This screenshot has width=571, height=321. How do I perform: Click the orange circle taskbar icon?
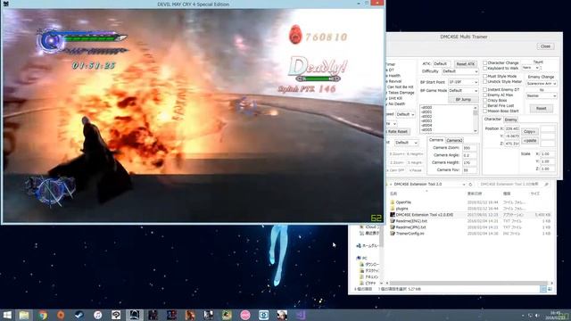61,315
